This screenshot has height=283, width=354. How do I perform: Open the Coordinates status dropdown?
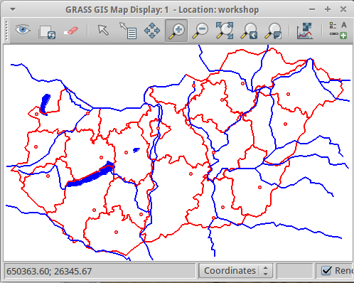click(x=236, y=270)
